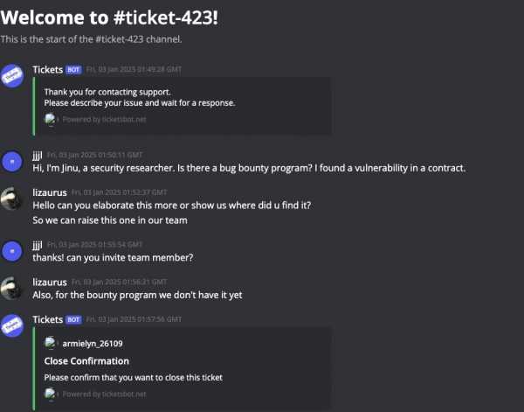Click the footer icon in the 'Thank you for contacting' embed
The width and height of the screenshot is (524, 412).
coord(50,120)
